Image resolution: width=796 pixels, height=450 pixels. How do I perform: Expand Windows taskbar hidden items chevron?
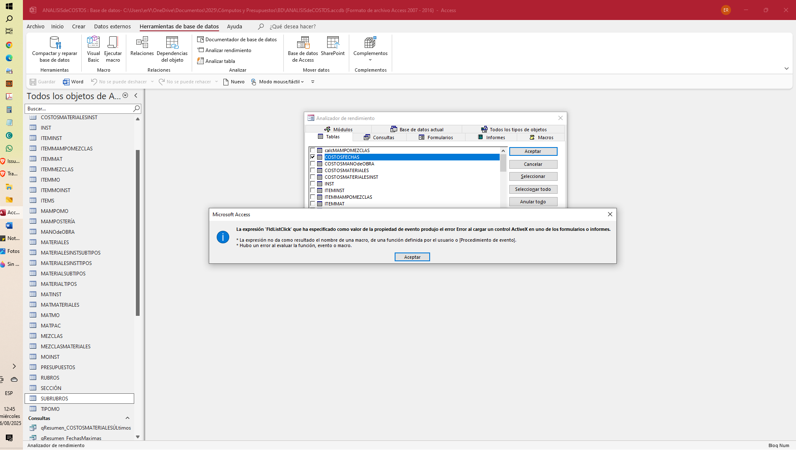(14, 366)
